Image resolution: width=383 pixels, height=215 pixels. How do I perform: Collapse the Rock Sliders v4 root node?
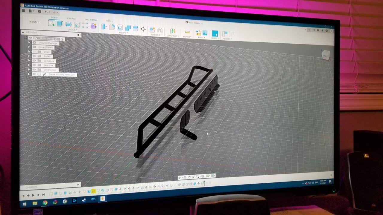(x=26, y=38)
